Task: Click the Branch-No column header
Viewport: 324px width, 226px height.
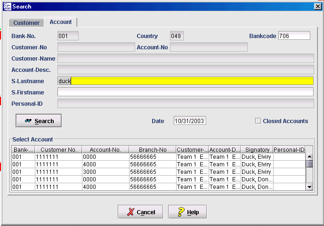Action: point(152,149)
